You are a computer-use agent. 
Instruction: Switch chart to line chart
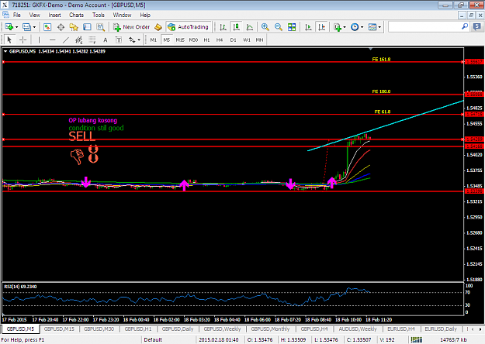(x=250, y=27)
